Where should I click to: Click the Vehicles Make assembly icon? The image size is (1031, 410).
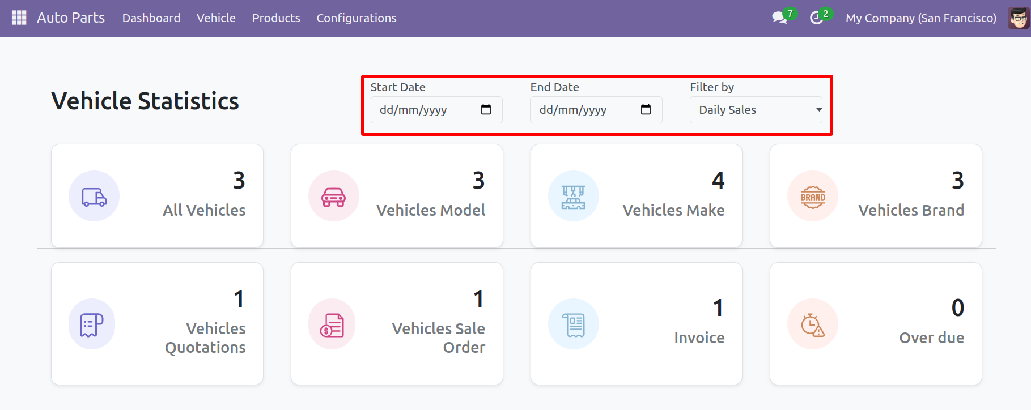(x=573, y=197)
